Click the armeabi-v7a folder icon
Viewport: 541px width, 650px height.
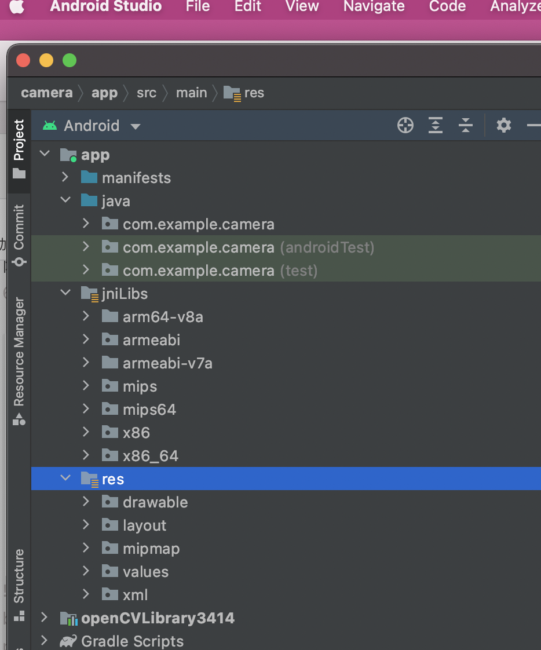tap(110, 362)
